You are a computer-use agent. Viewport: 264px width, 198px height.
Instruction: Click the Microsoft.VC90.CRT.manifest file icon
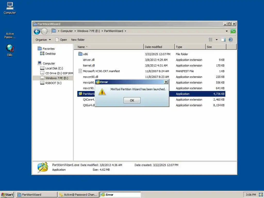click(80, 71)
